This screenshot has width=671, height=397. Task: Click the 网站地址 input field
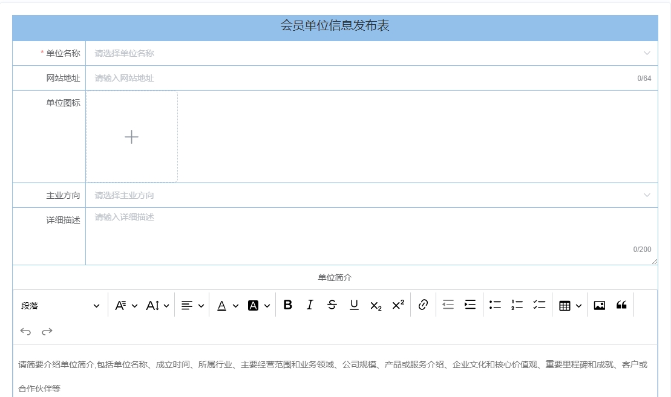click(x=363, y=78)
